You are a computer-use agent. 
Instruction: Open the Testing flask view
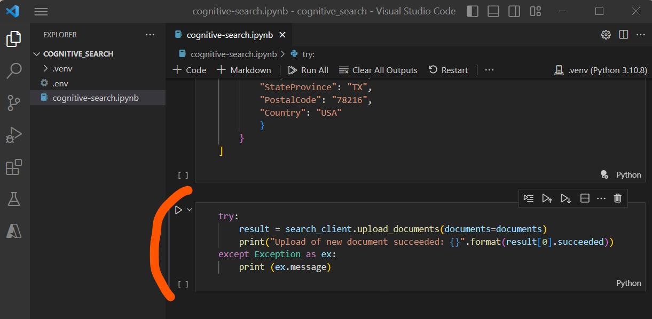tap(14, 199)
